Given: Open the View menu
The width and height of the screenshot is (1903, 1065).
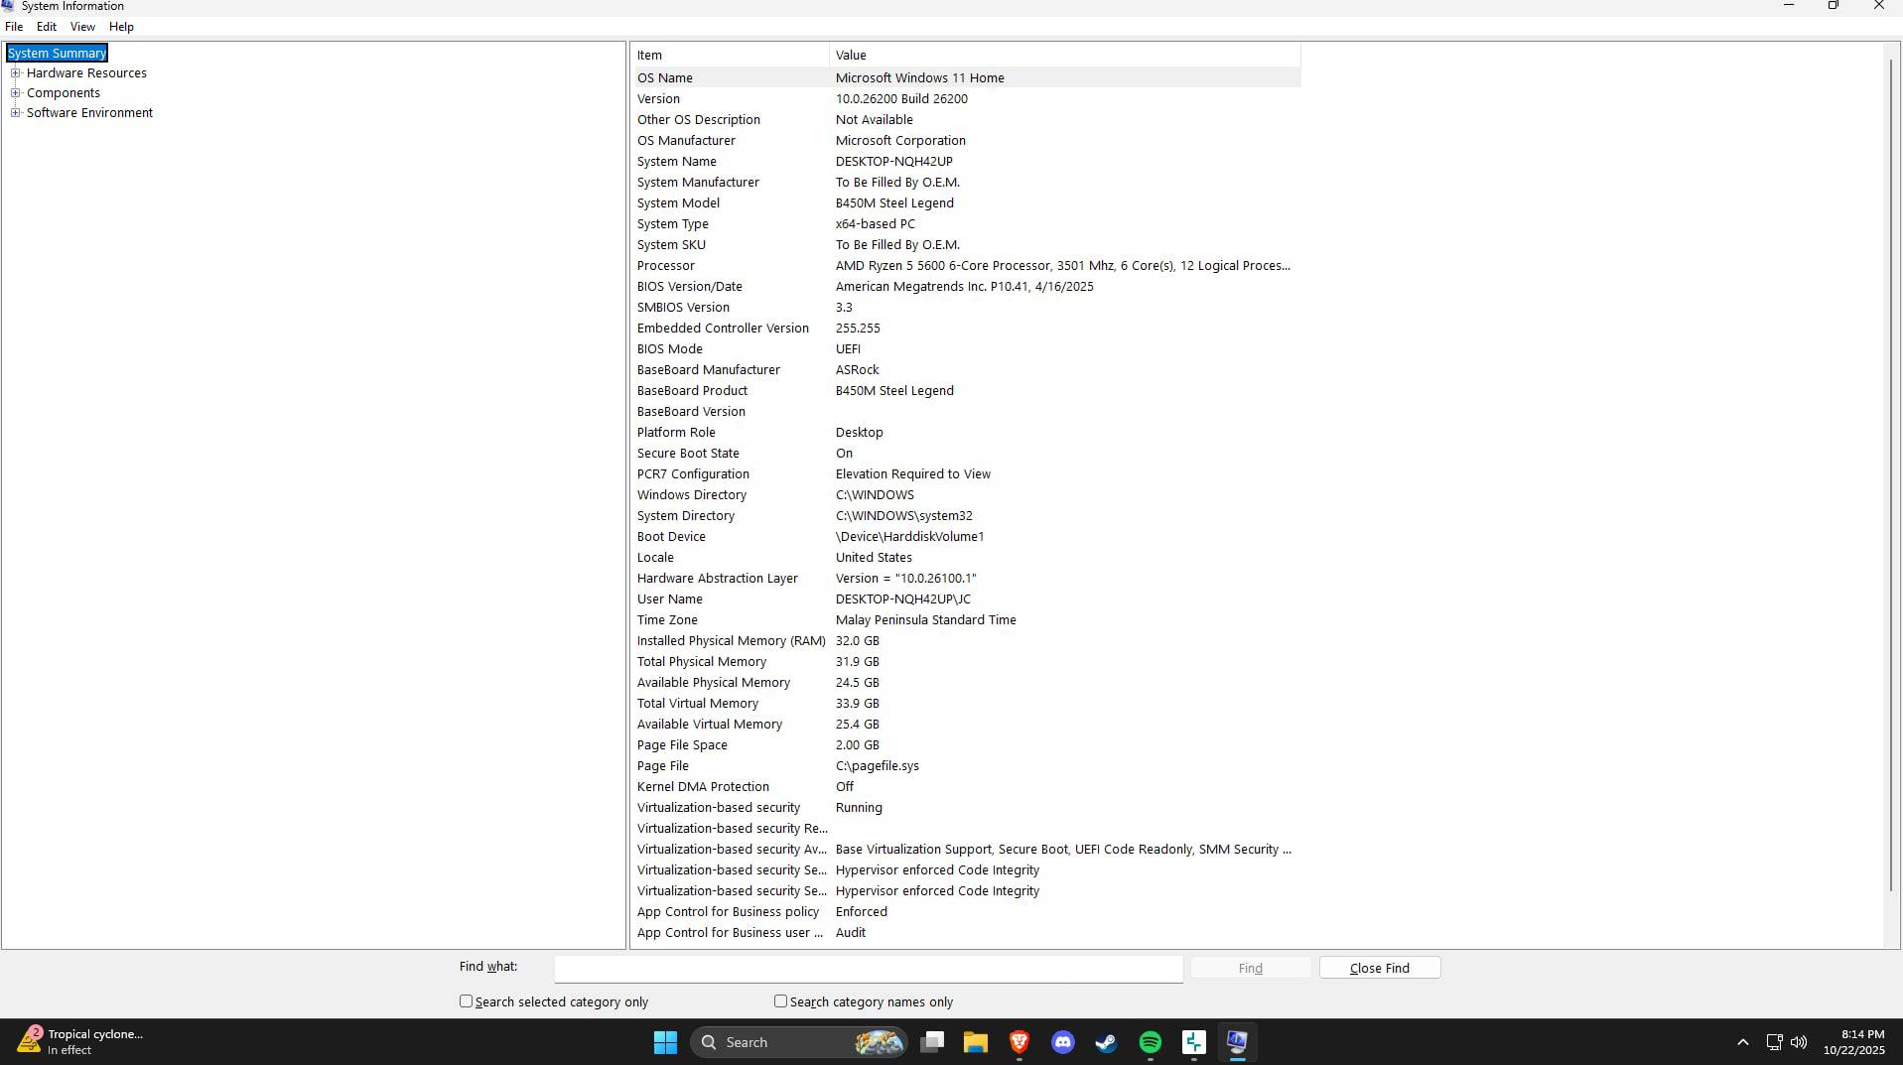Looking at the screenshot, I should pyautogui.click(x=82, y=27).
